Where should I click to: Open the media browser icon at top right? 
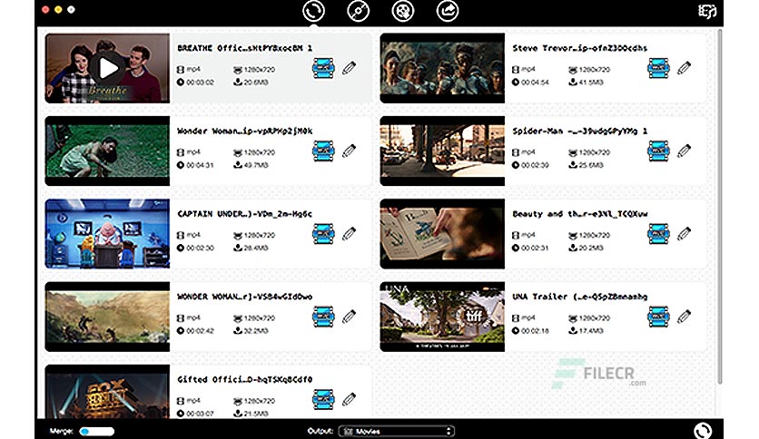pyautogui.click(x=707, y=11)
